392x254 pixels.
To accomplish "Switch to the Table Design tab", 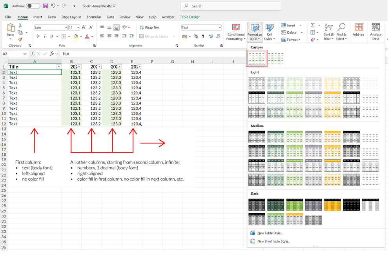I will [x=190, y=17].
